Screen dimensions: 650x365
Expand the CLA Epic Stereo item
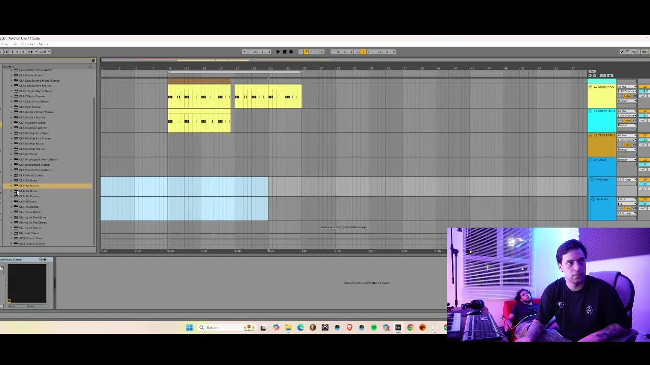(x=11, y=107)
